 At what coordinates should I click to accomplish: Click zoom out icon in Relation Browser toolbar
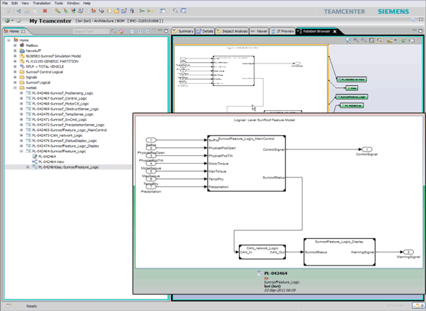click(x=363, y=40)
